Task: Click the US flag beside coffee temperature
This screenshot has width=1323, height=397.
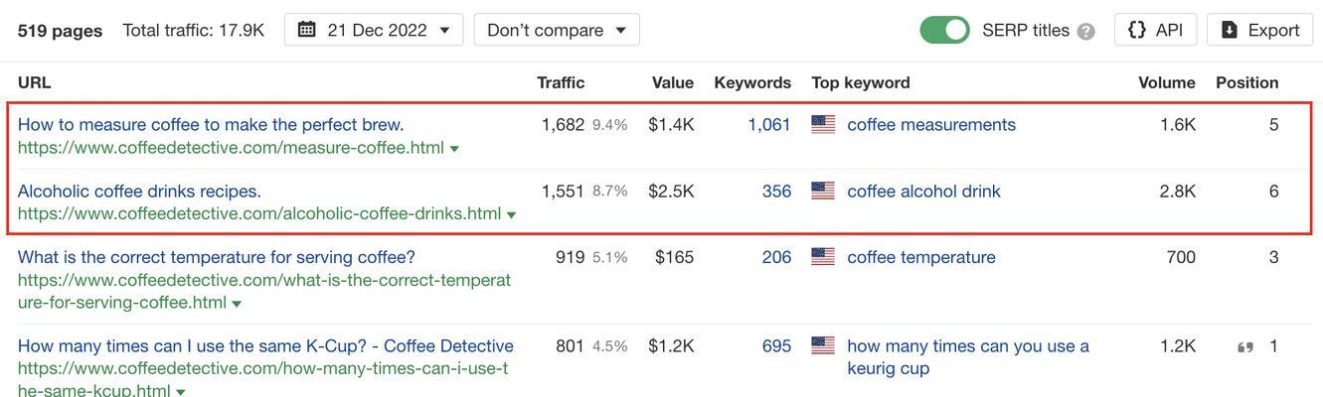Action: click(x=823, y=257)
